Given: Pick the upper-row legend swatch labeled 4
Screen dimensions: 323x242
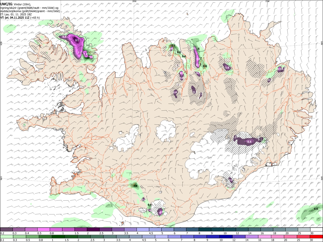Looking at the screenshot, I should pyautogui.click(x=143, y=230).
